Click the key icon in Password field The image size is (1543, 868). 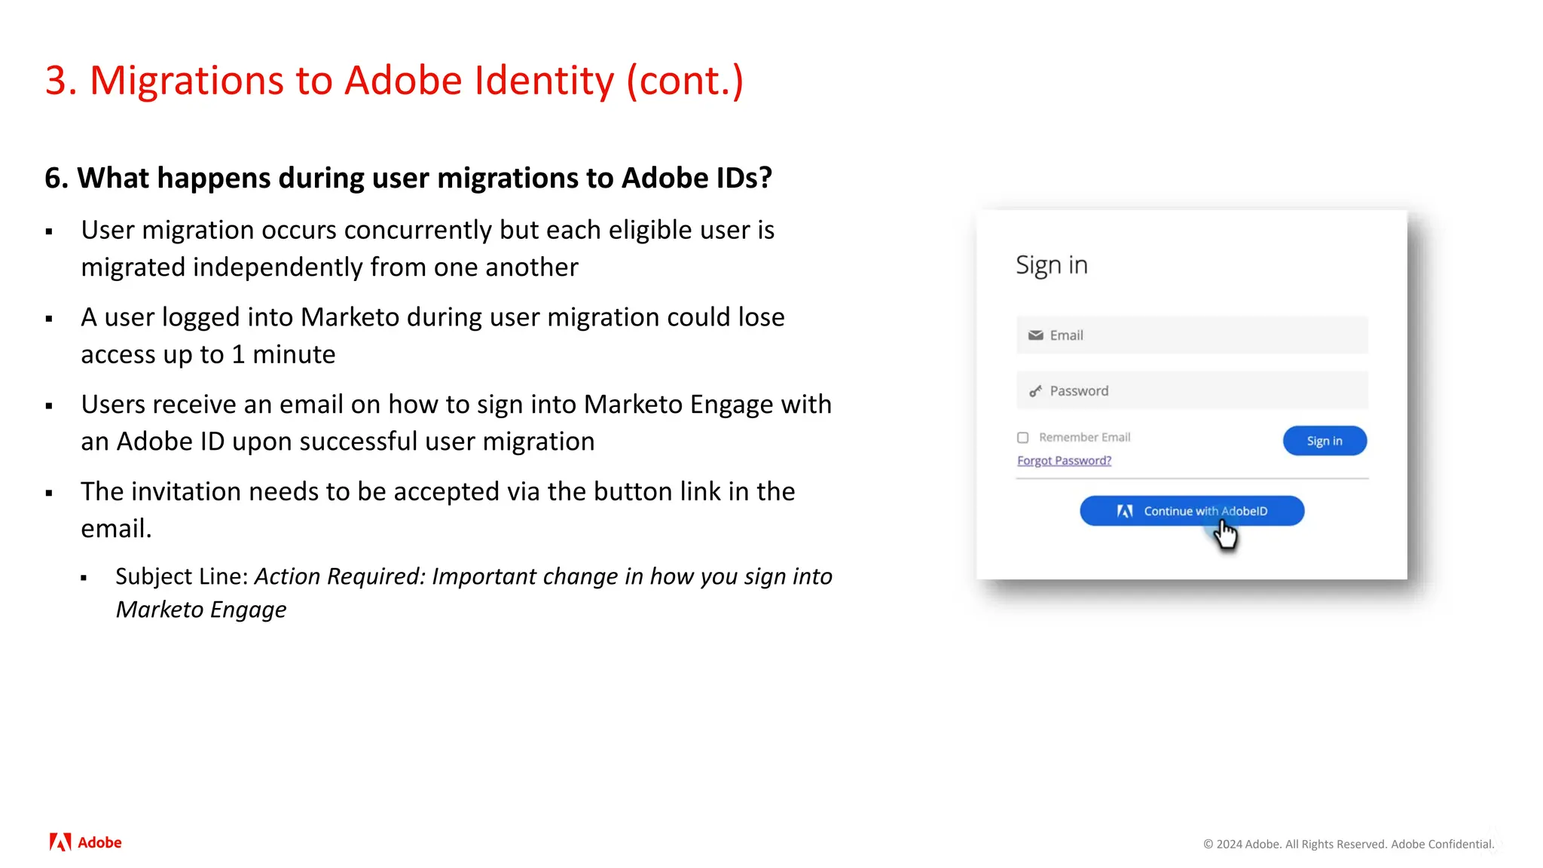coord(1036,391)
